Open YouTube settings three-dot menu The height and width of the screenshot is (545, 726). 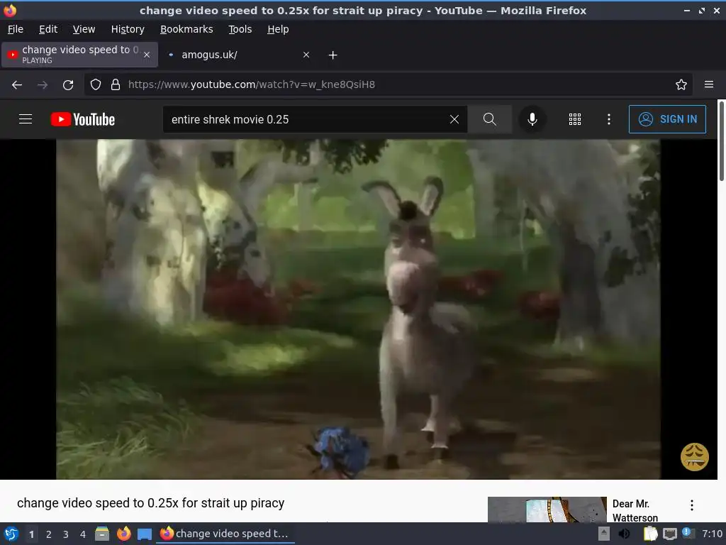tap(609, 119)
